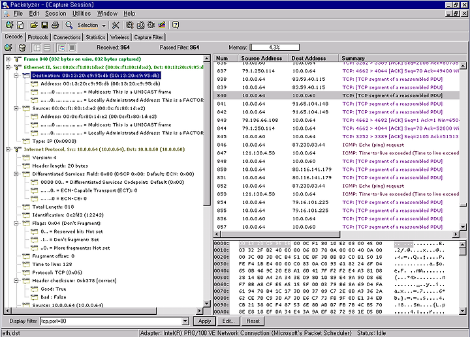The image size is (470, 337).
Task: Collapse the Destination 00:13:20:c9:95:db node
Action: (x=16, y=76)
